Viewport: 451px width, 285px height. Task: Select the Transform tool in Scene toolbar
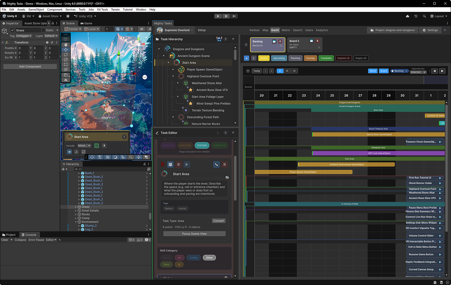[66, 69]
